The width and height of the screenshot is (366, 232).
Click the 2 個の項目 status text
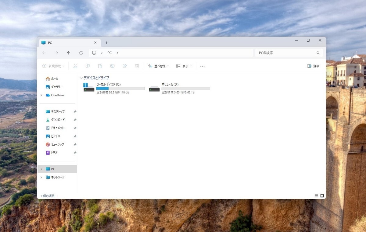(x=48, y=196)
